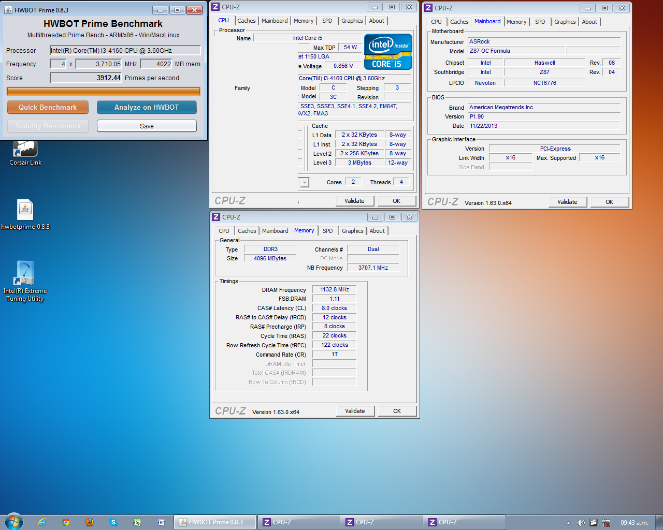Click the BIOS version value P1.90
Viewport: 663px width, 530px height.
point(544,116)
